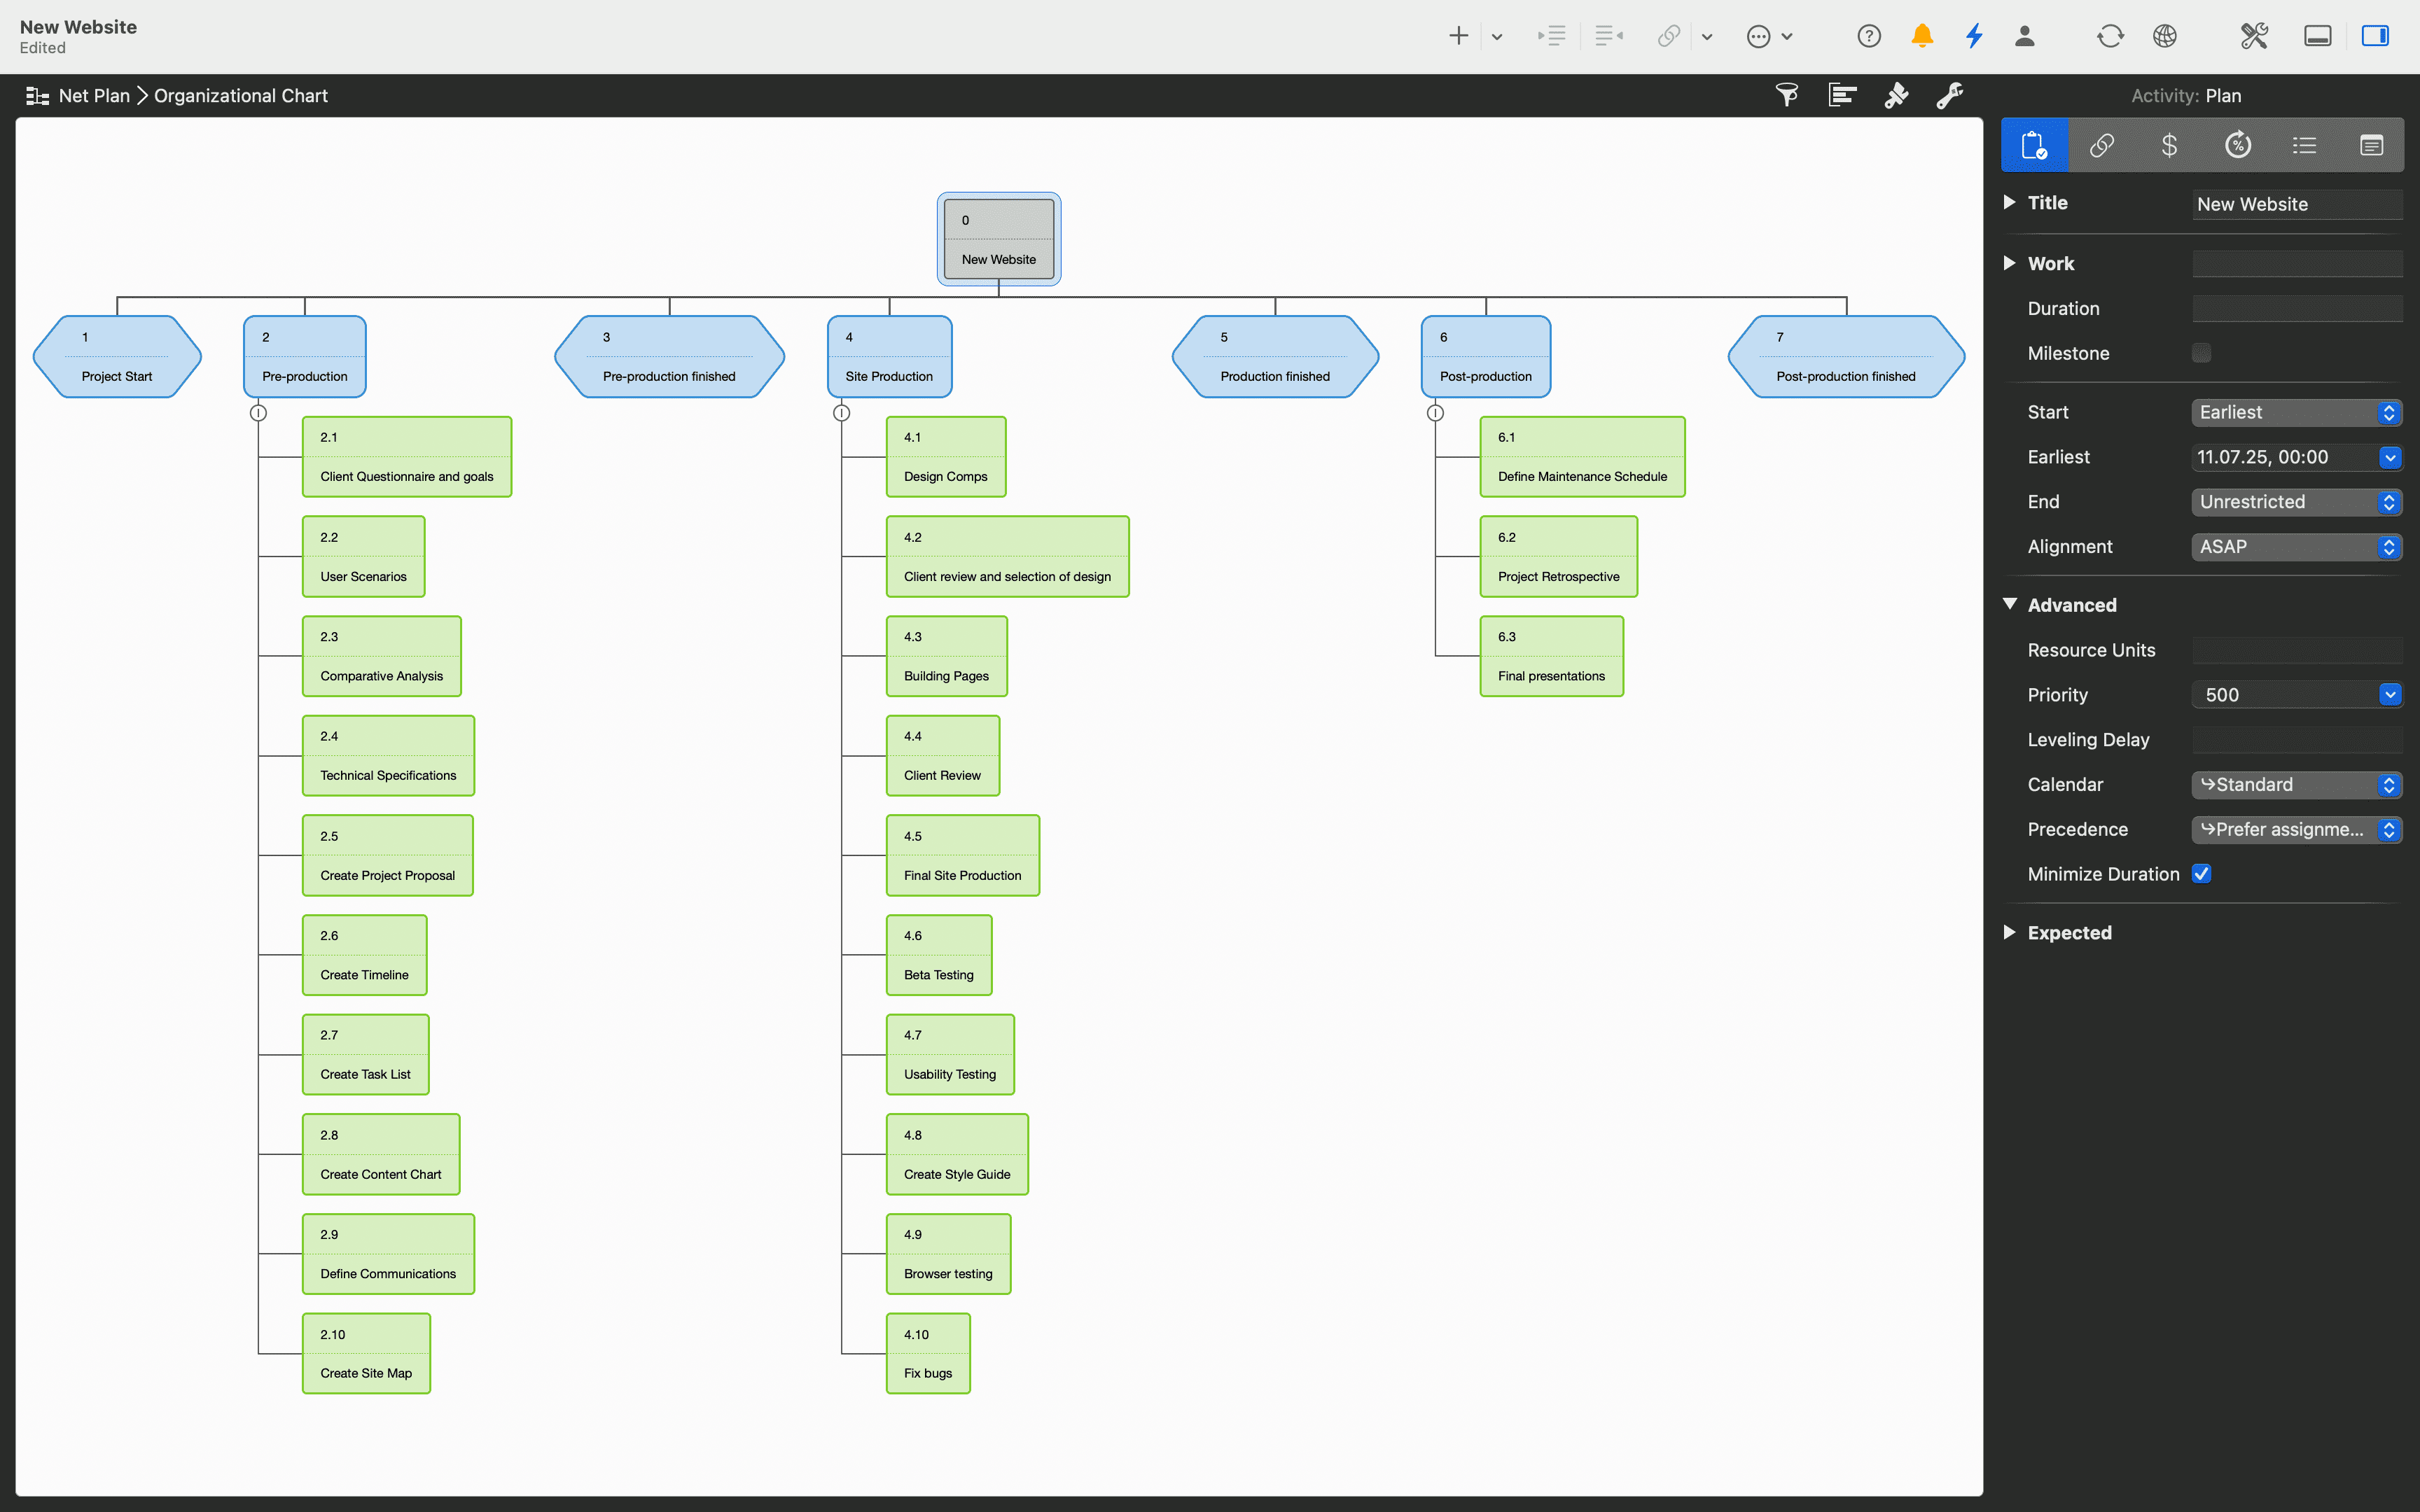Image resolution: width=2420 pixels, height=1512 pixels.
Task: Collapse the Advanced section
Action: click(2010, 604)
